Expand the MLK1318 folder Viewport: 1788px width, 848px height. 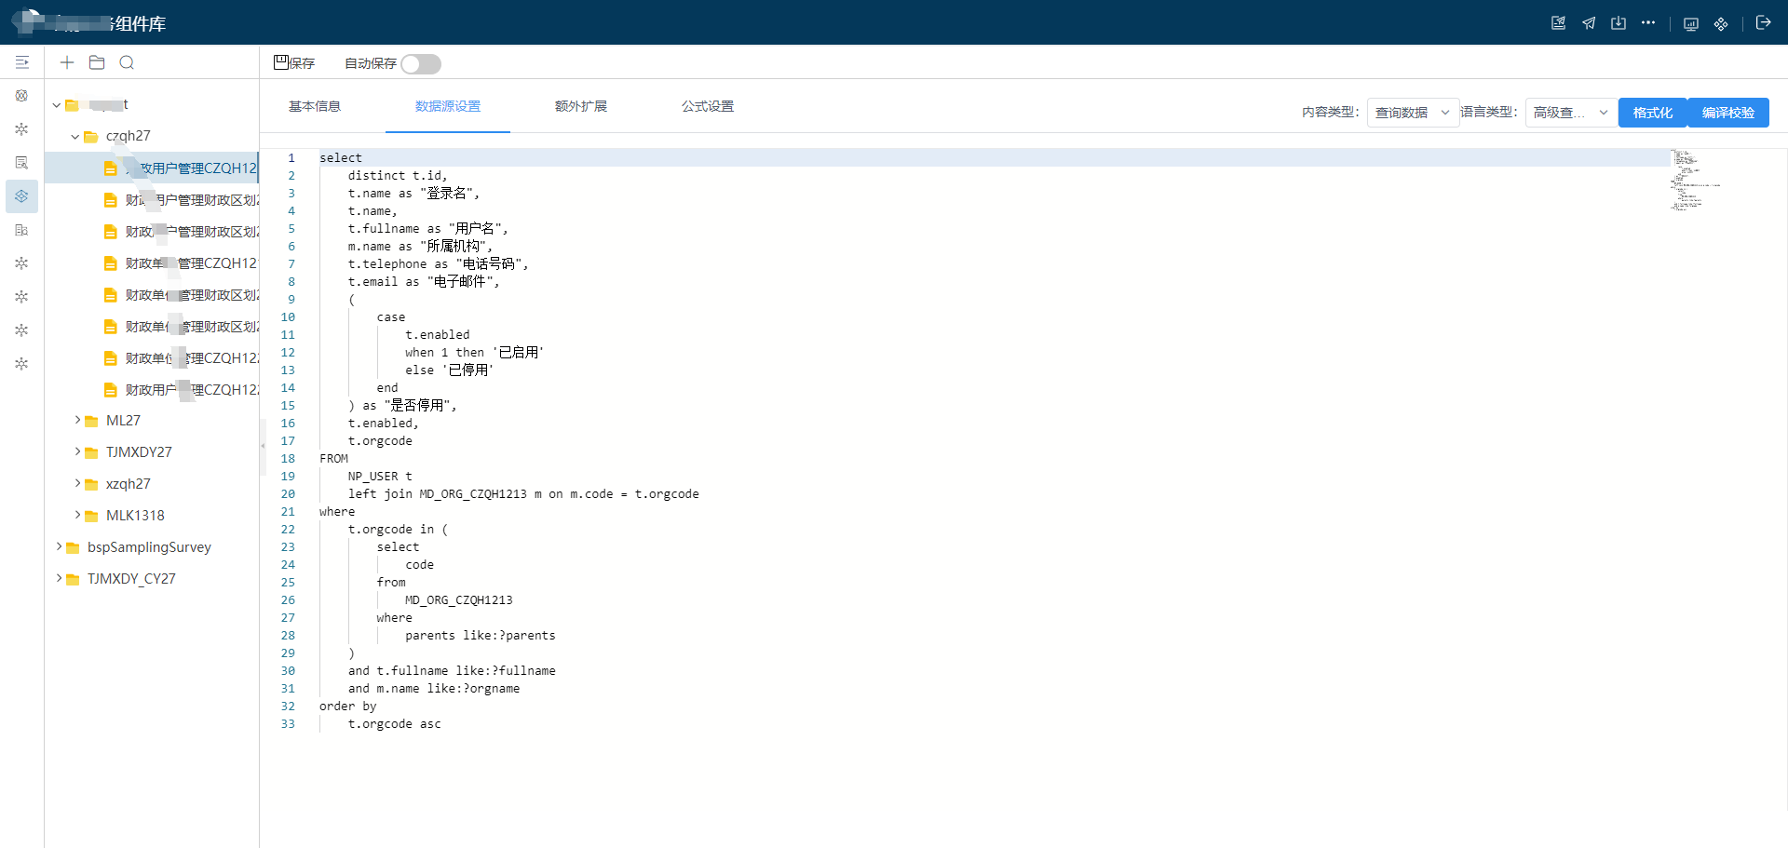click(x=78, y=516)
